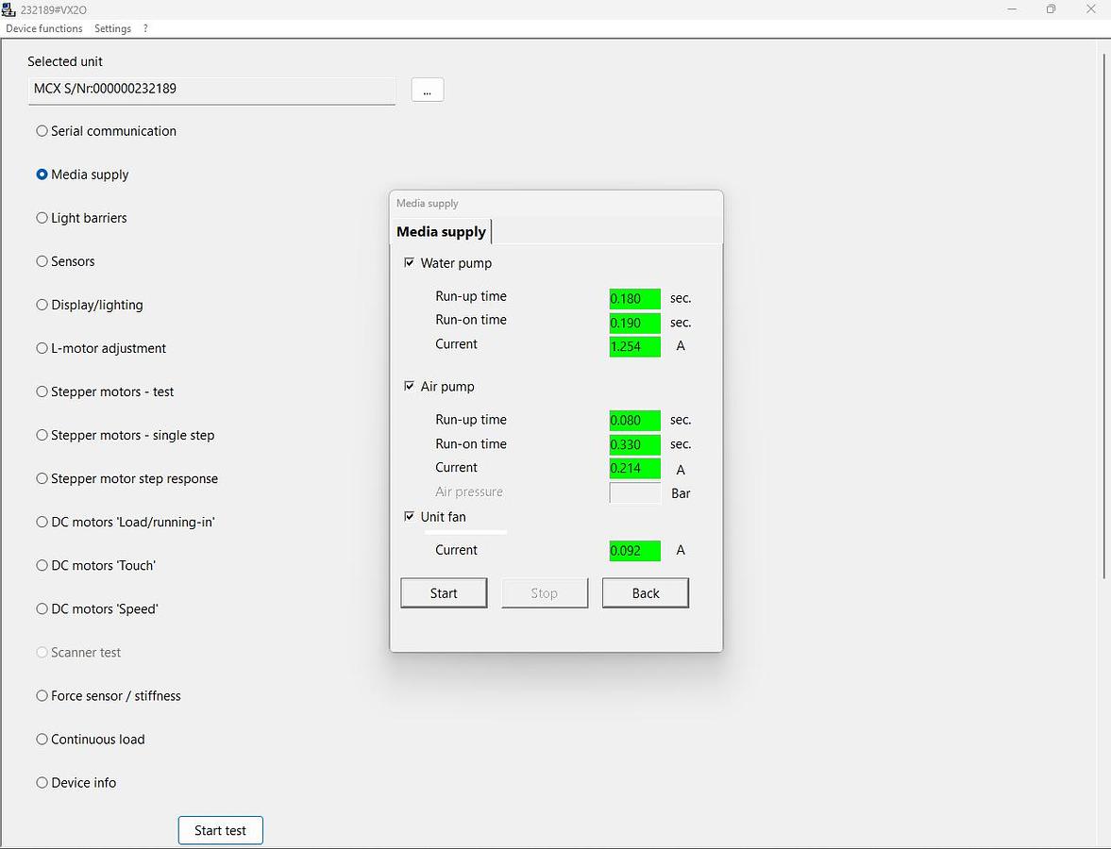Click the Selected unit serial number field

point(212,90)
